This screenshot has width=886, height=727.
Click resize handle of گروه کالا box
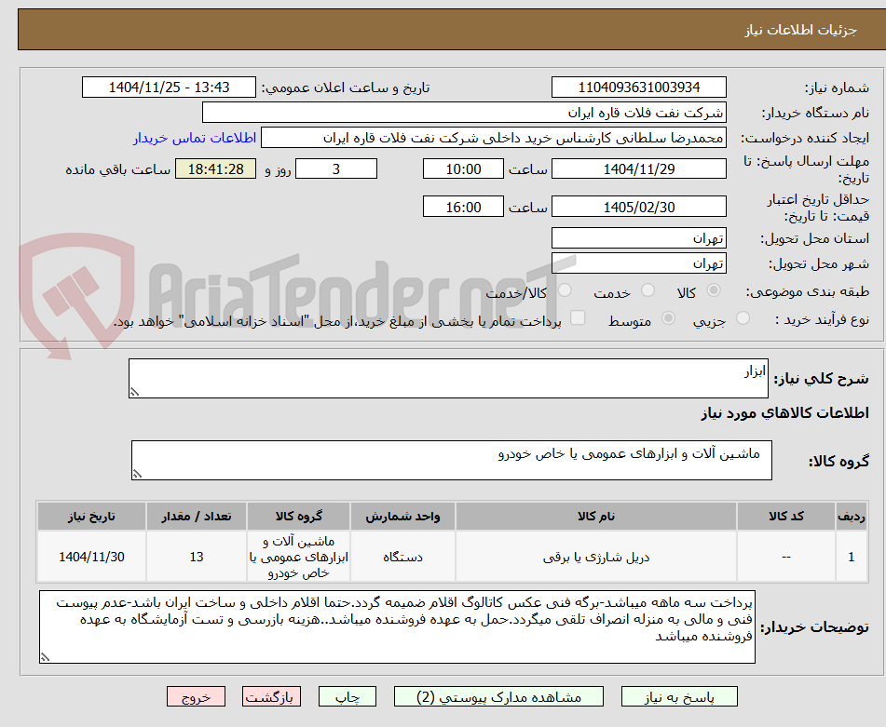pyautogui.click(x=137, y=474)
